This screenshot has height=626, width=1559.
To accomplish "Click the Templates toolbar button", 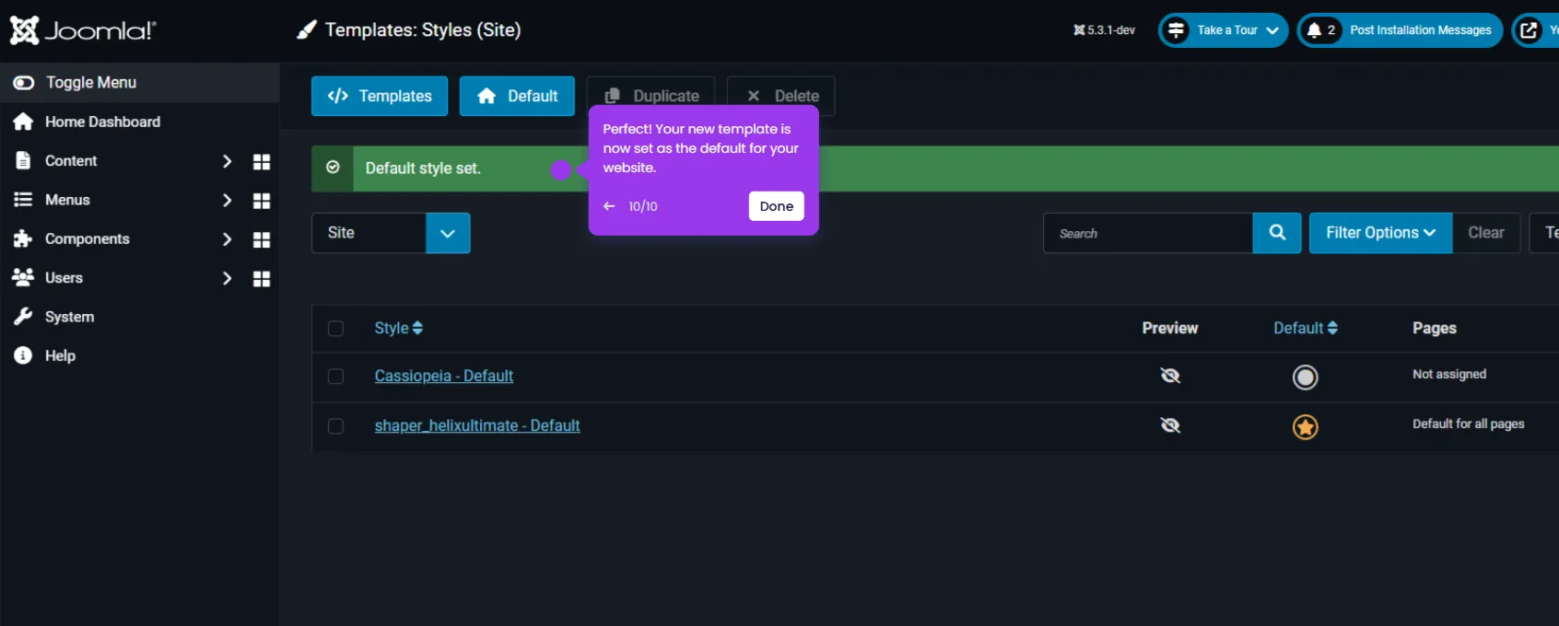I will [380, 96].
